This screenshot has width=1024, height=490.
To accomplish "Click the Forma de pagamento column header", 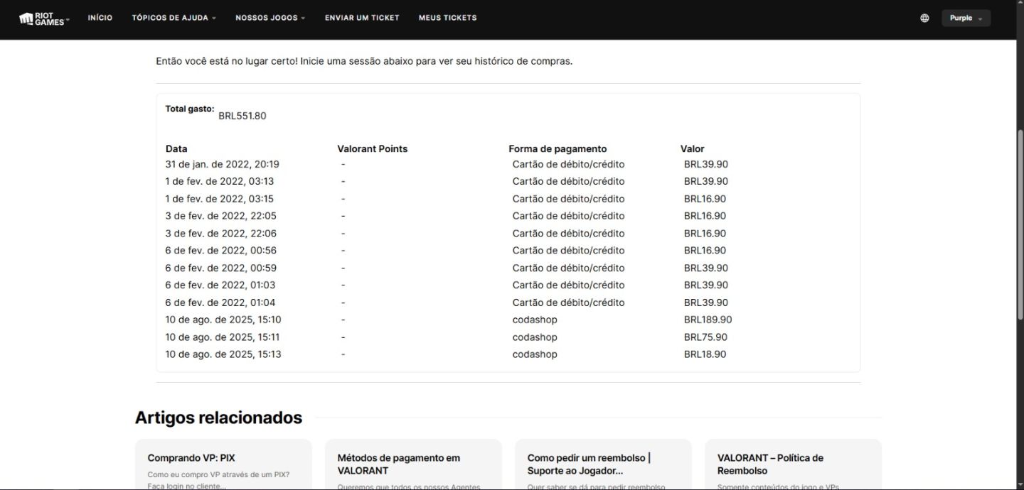I will pos(558,149).
